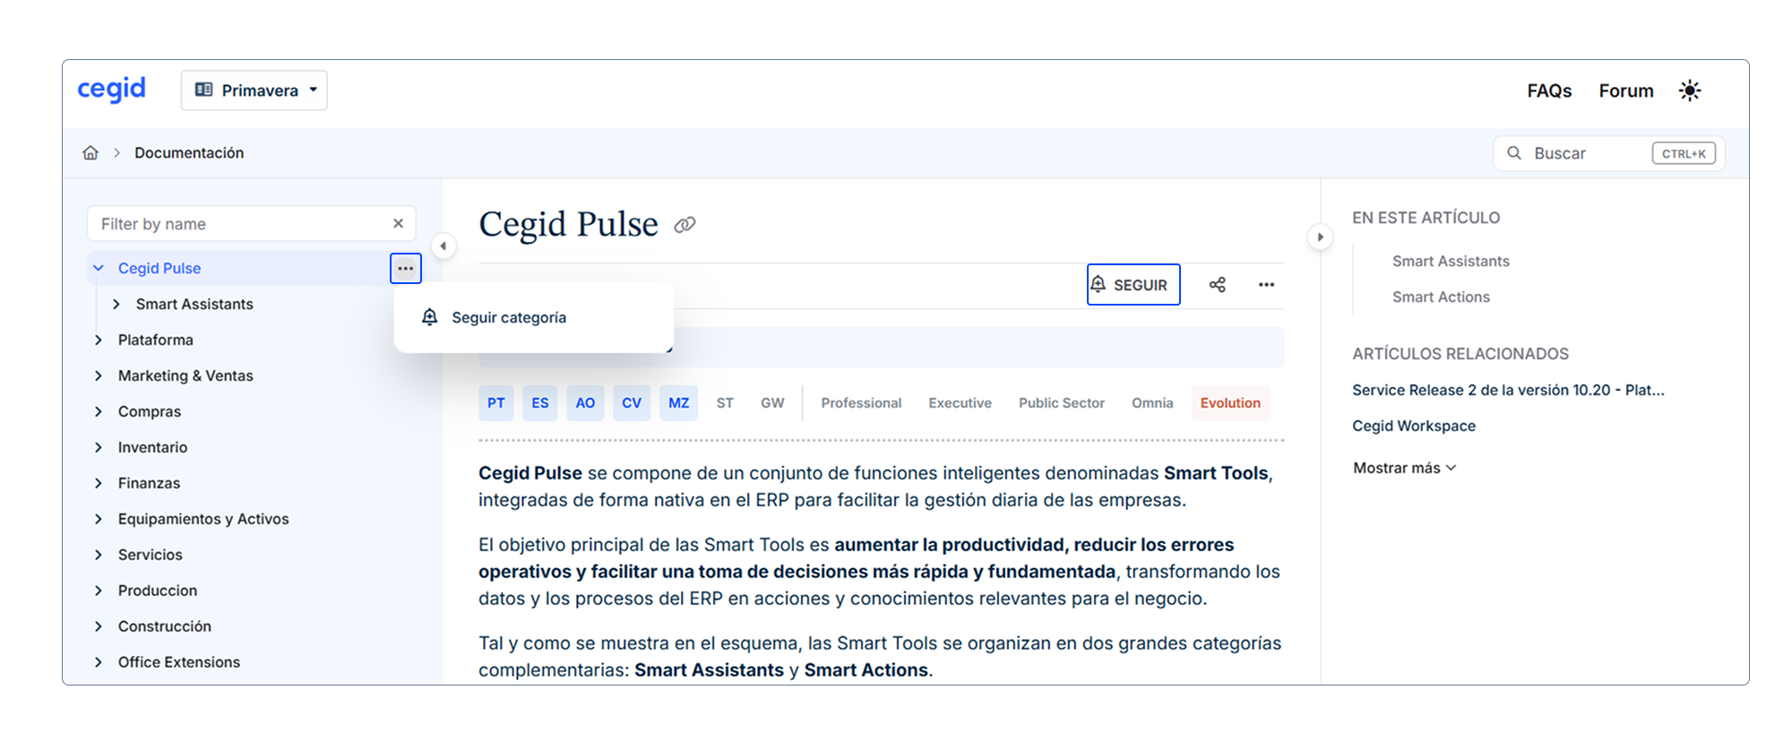This screenshot has height=733, width=1792.
Task: Select the Evolution edition tag
Action: 1230,403
